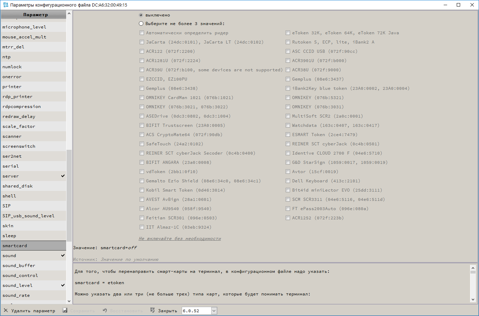Click the undo arrow restore icon
The width and height of the screenshot is (479, 316).
(x=105, y=311)
